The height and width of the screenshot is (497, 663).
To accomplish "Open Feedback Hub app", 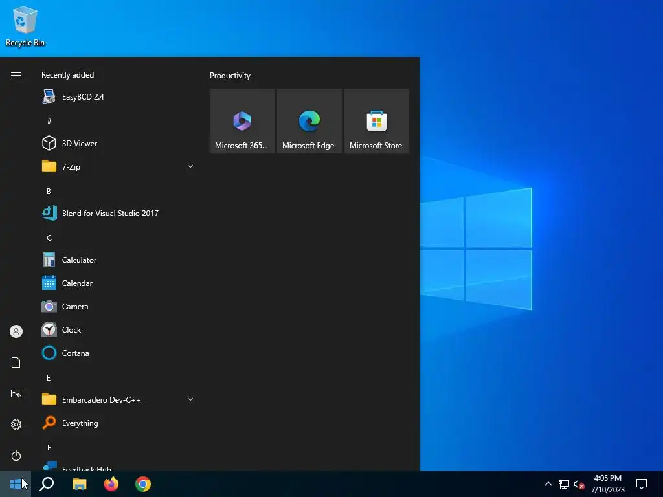I will coord(118,467).
